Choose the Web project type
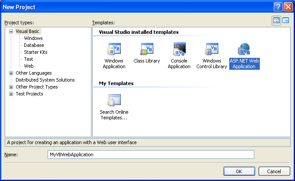The height and width of the screenshot is (181, 295). point(29,66)
